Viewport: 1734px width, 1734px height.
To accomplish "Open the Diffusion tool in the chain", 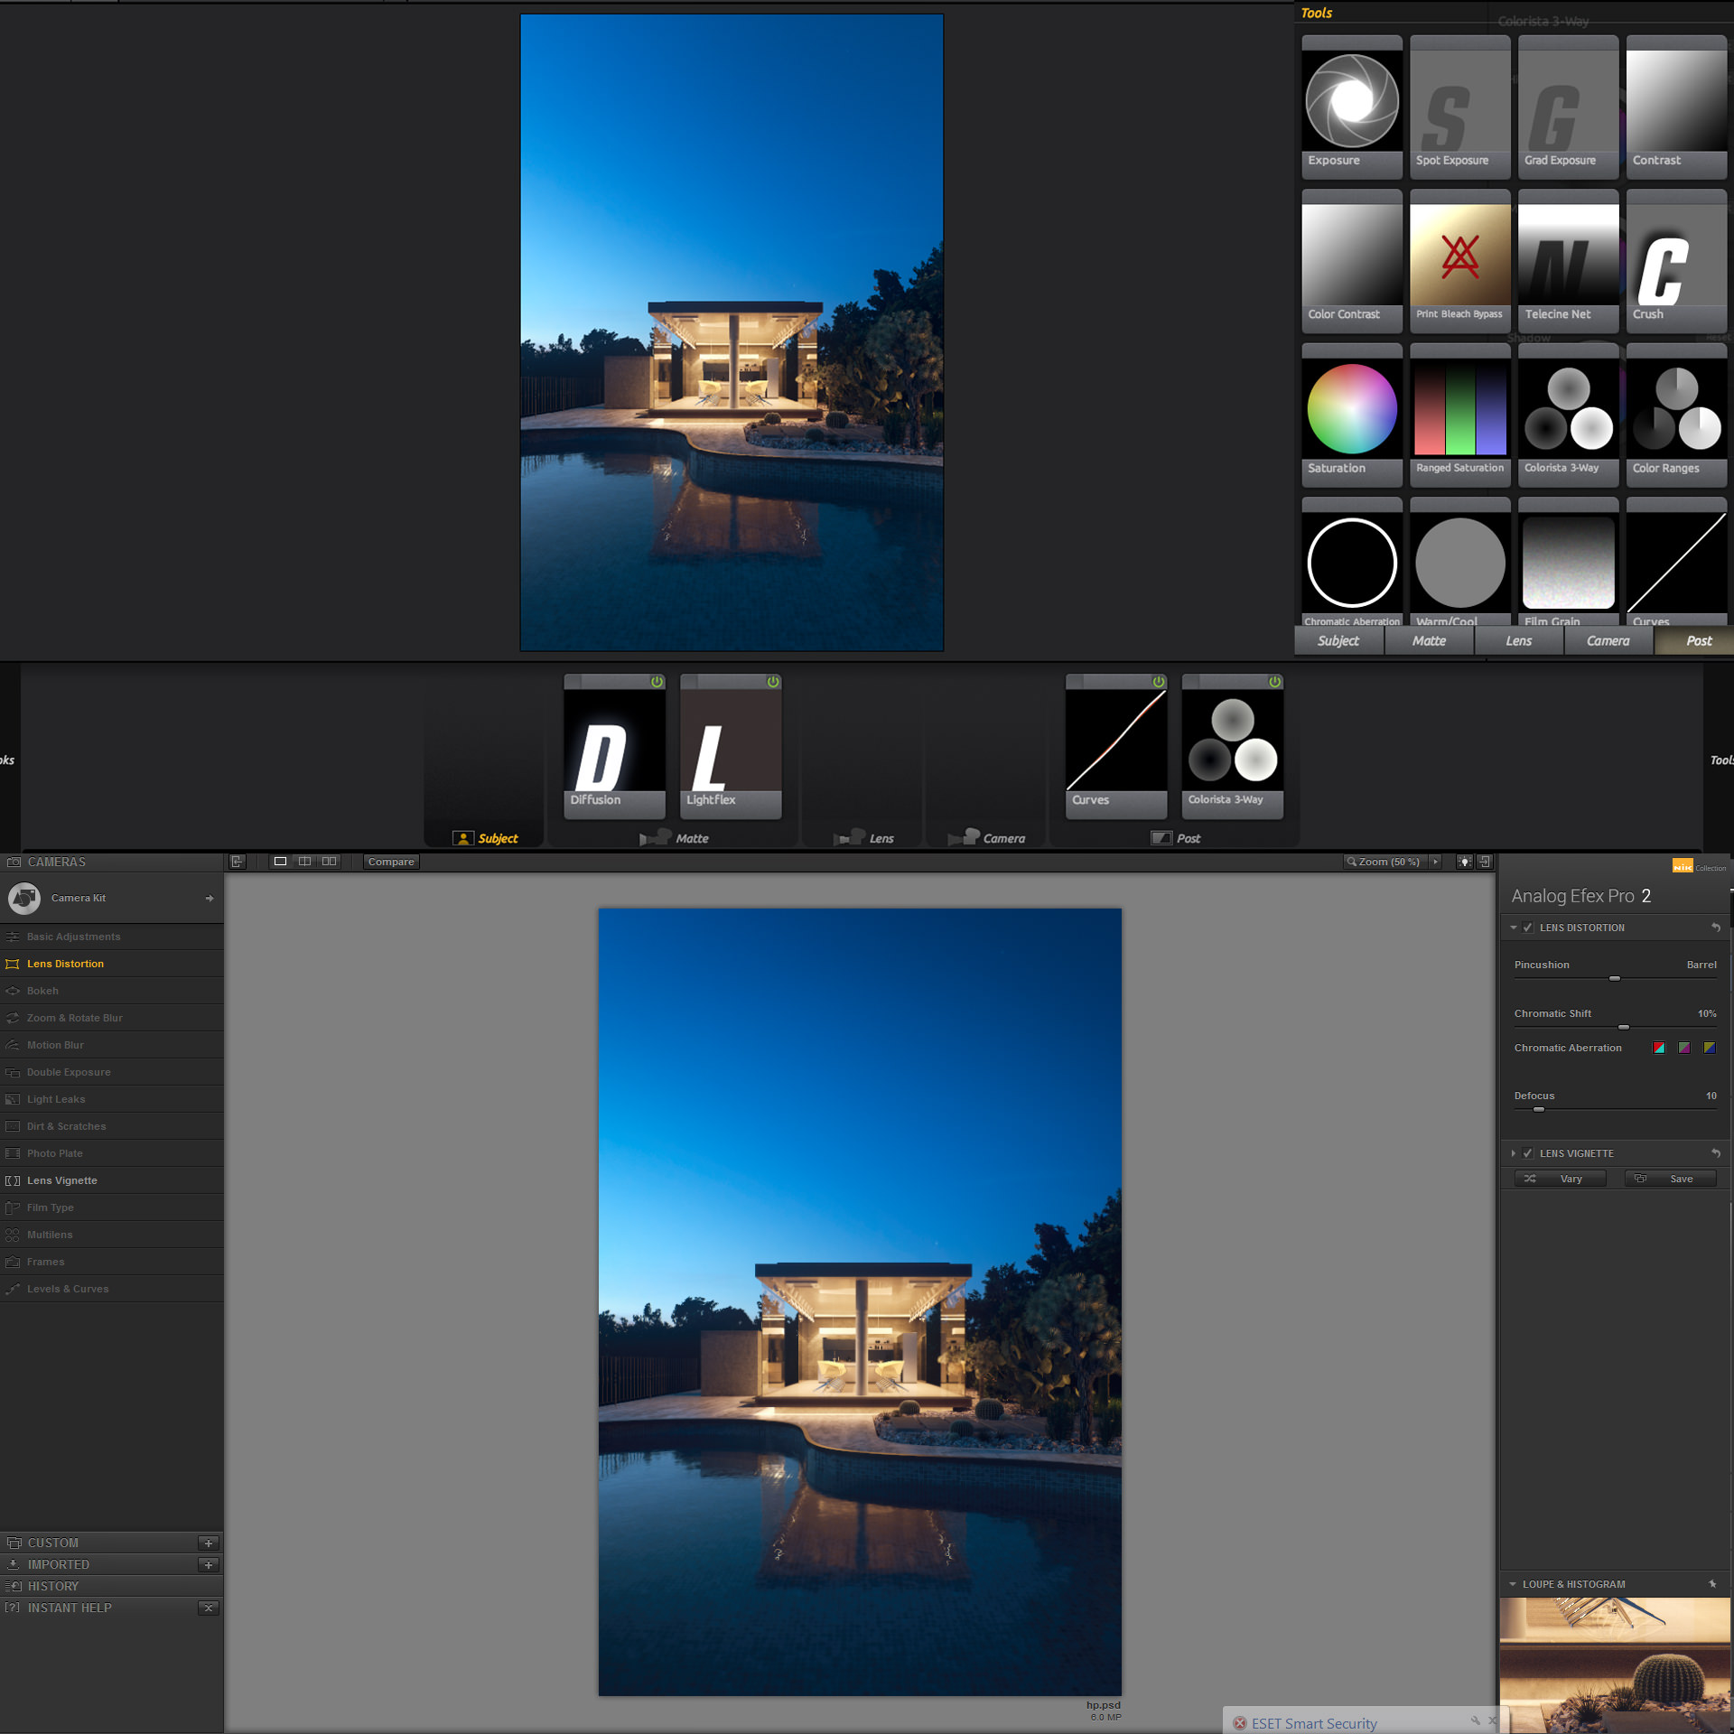I will 614,747.
